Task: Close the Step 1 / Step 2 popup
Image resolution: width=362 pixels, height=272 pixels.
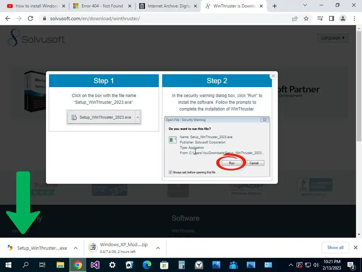Action: click(273, 76)
